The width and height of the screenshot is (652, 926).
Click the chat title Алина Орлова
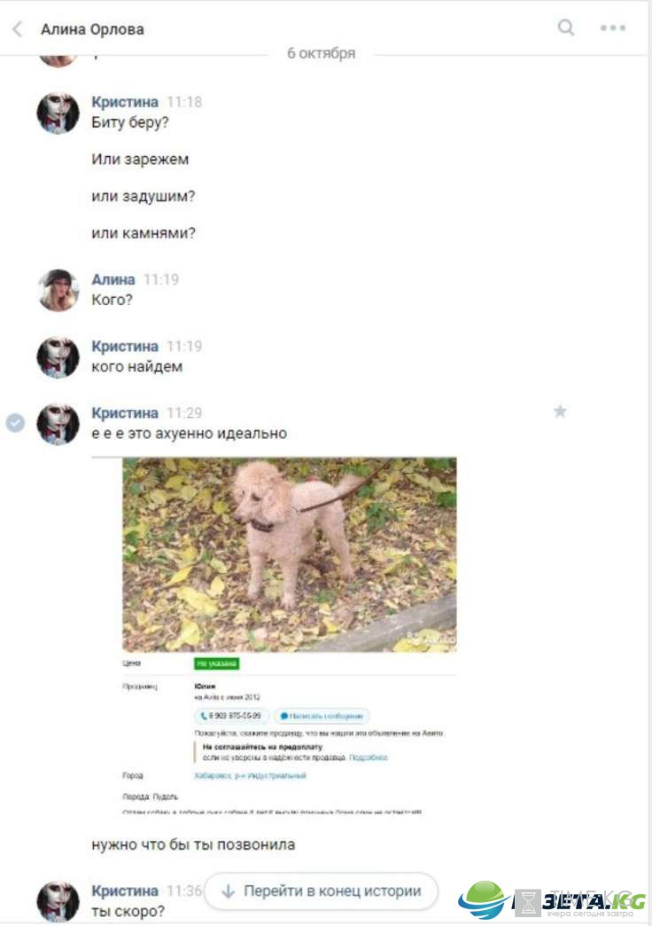tap(92, 29)
